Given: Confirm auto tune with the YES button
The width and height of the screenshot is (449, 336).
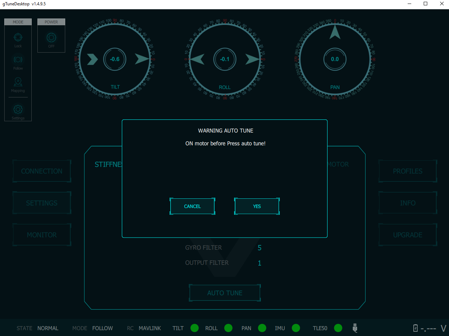Looking at the screenshot, I should (x=257, y=206).
